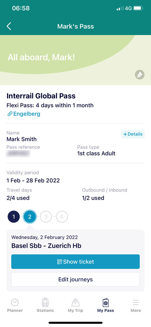Screen dimensions: 151x327
Task: Select travel day 1 circle
Action: click(x=14, y=217)
